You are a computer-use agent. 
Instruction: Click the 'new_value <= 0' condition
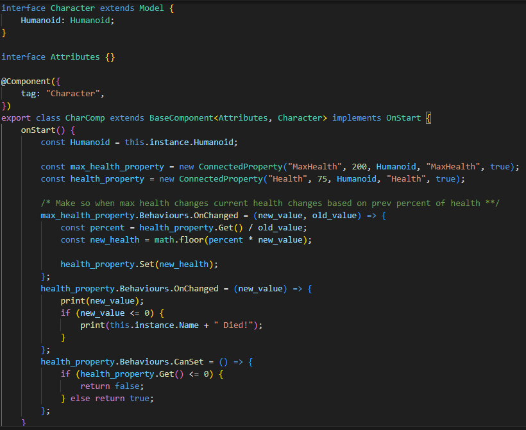coord(114,313)
